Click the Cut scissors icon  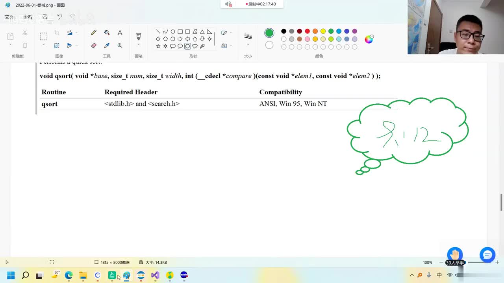[25, 33]
